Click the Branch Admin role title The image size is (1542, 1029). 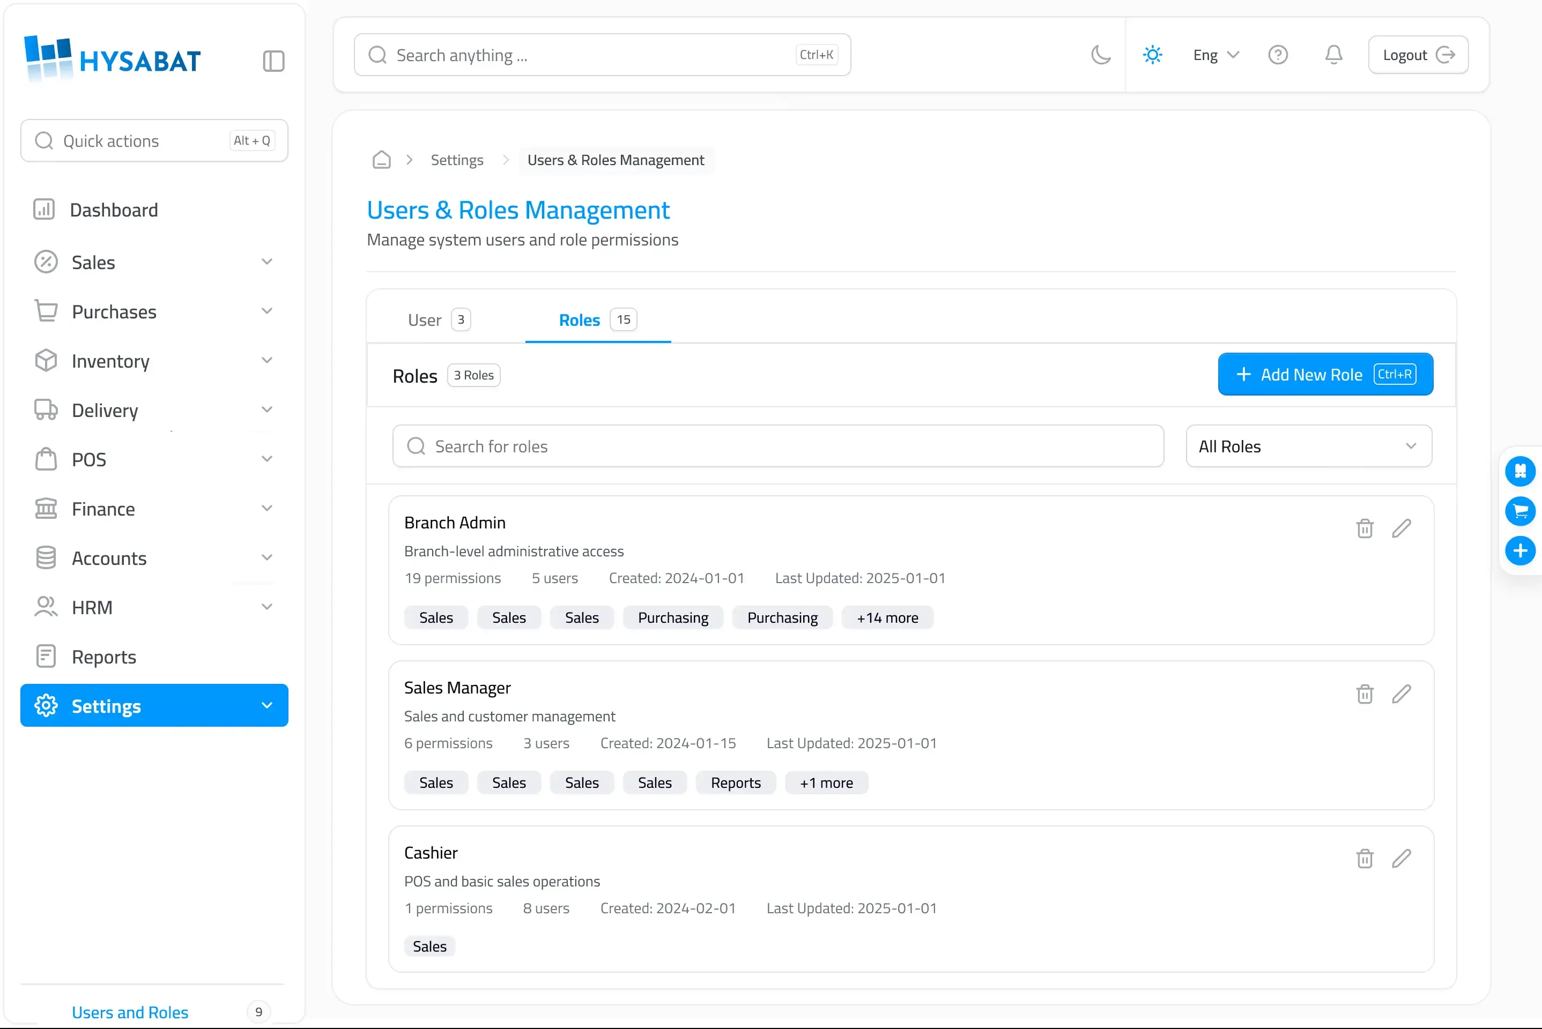455,523
